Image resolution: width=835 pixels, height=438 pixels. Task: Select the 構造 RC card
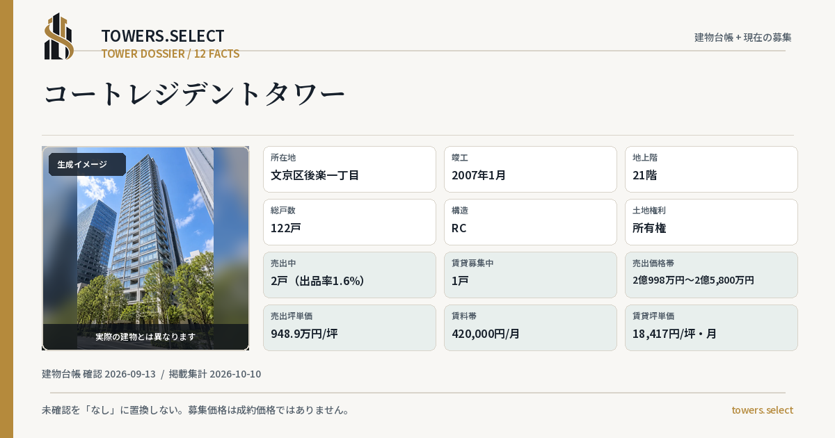tap(530, 222)
